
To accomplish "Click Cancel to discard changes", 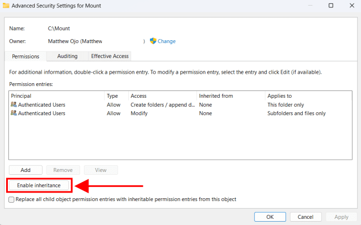I will pos(305,217).
